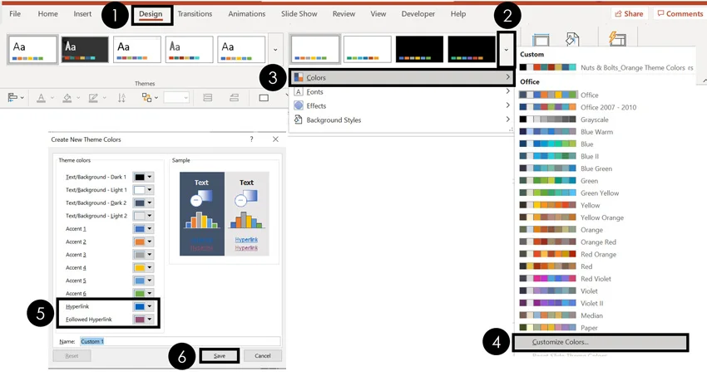Click the shape outline pen icon
This screenshot has height=376, width=707.
click(x=93, y=98)
